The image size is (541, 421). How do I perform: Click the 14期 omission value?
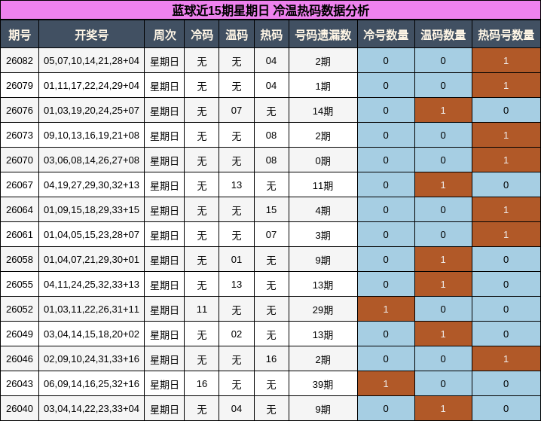[x=323, y=111]
